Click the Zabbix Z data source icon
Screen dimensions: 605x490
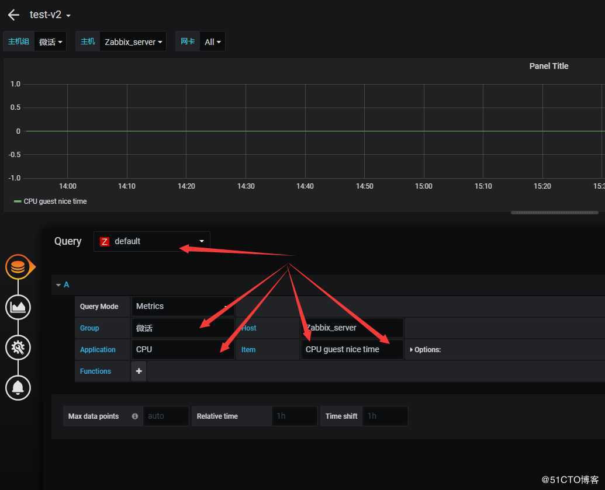[105, 242]
